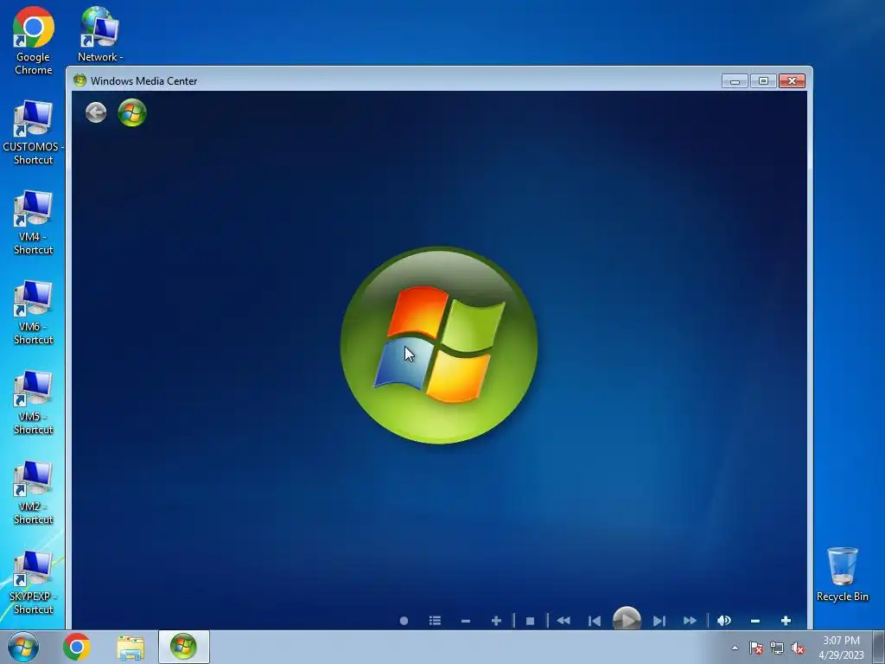The image size is (885, 664).
Task: Select the VM6 shortcut icon
Action: [34, 312]
